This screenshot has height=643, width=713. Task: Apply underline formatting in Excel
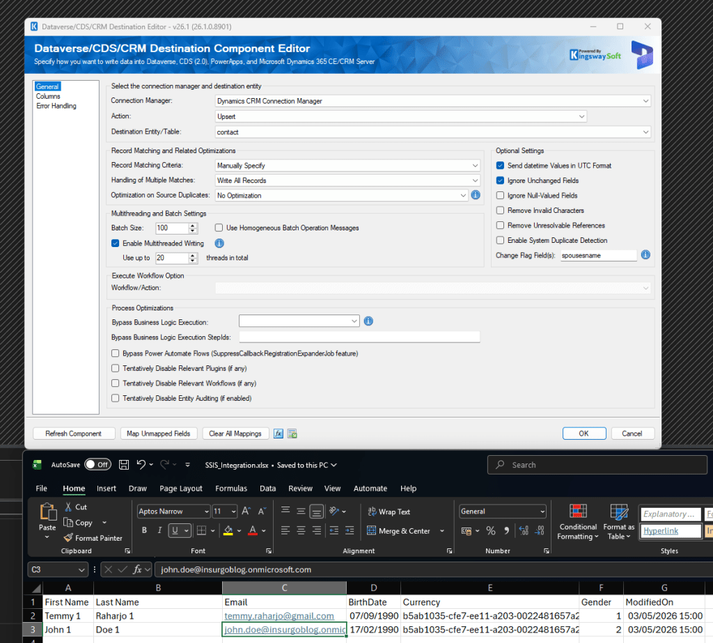click(x=175, y=530)
